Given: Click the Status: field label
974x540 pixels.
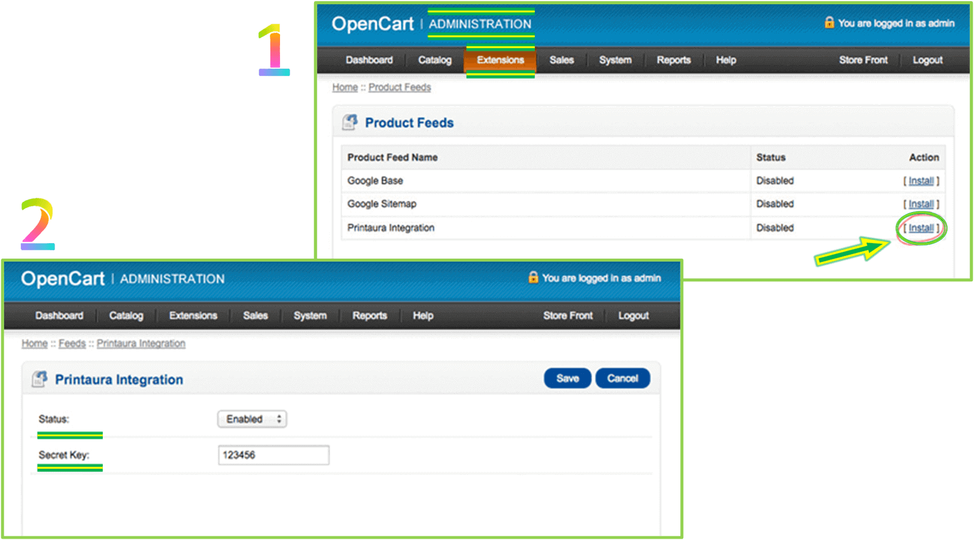Looking at the screenshot, I should [54, 419].
